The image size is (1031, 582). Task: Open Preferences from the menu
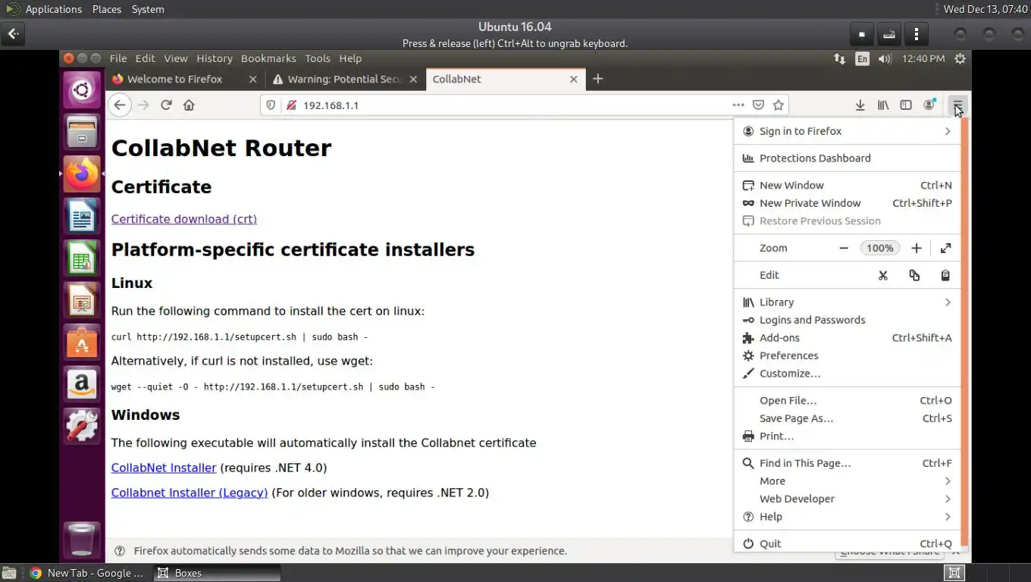(847, 355)
